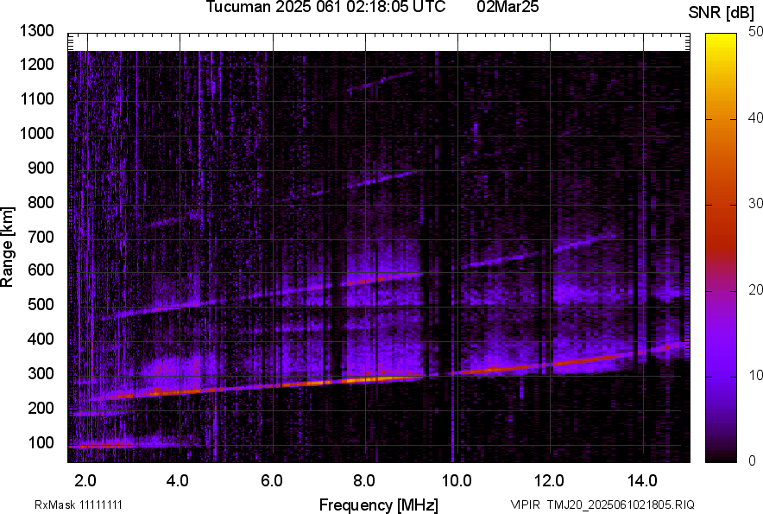This screenshot has height=514, width=763.
Task: Click the 14.0 frequency tick label
Action: 641,479
